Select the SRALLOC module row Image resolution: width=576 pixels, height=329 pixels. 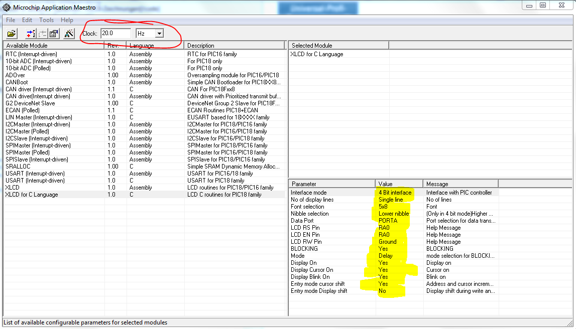point(144,166)
